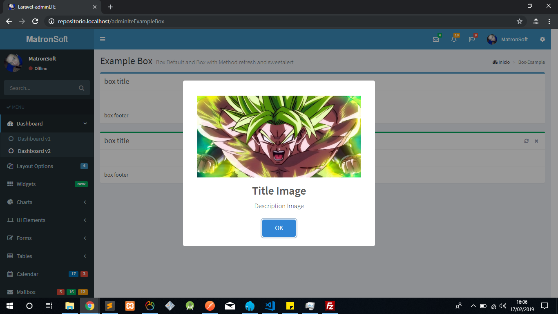The image size is (558, 314).
Task: Click the Inicio breadcrumb link
Action: 501,62
